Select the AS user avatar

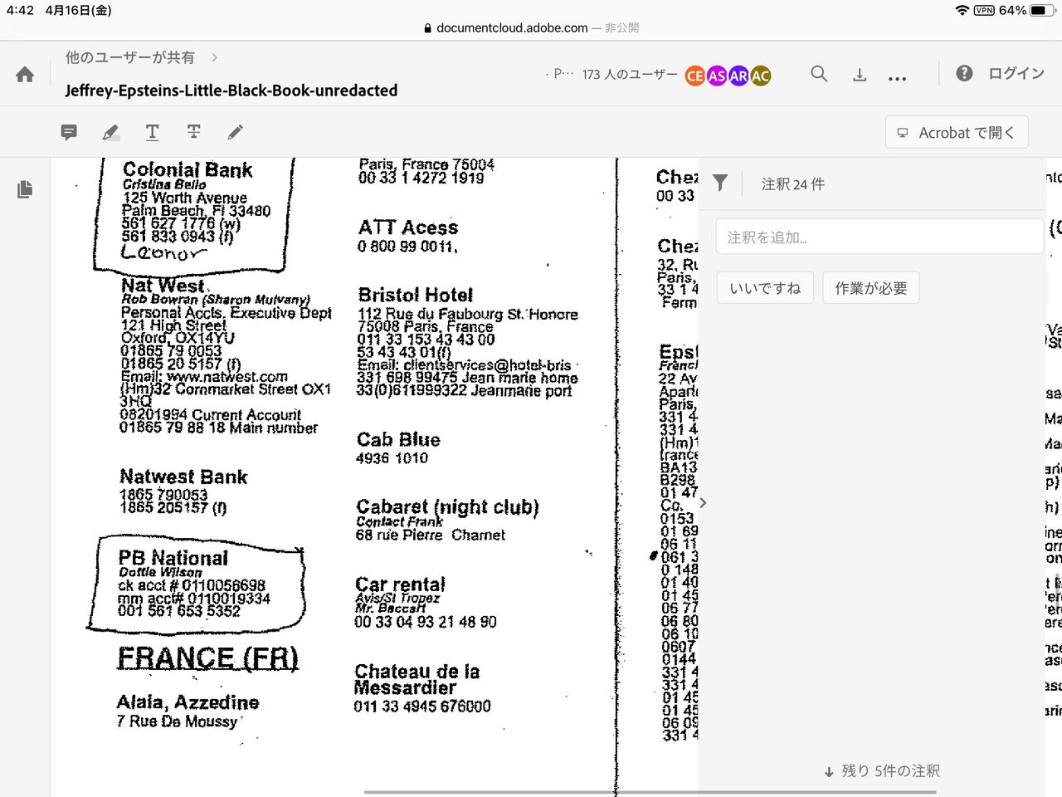[717, 76]
